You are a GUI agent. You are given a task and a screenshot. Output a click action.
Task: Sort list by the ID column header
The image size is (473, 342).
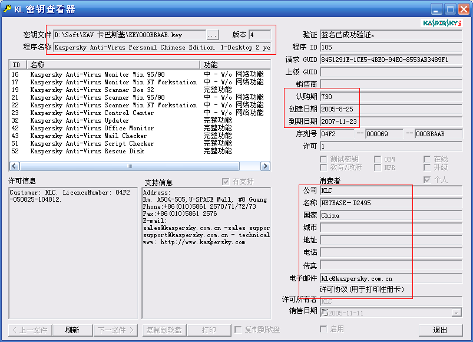18,64
